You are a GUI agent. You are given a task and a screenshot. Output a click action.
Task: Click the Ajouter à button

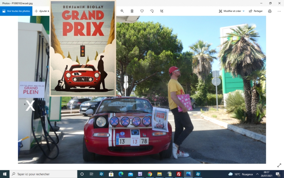42,11
